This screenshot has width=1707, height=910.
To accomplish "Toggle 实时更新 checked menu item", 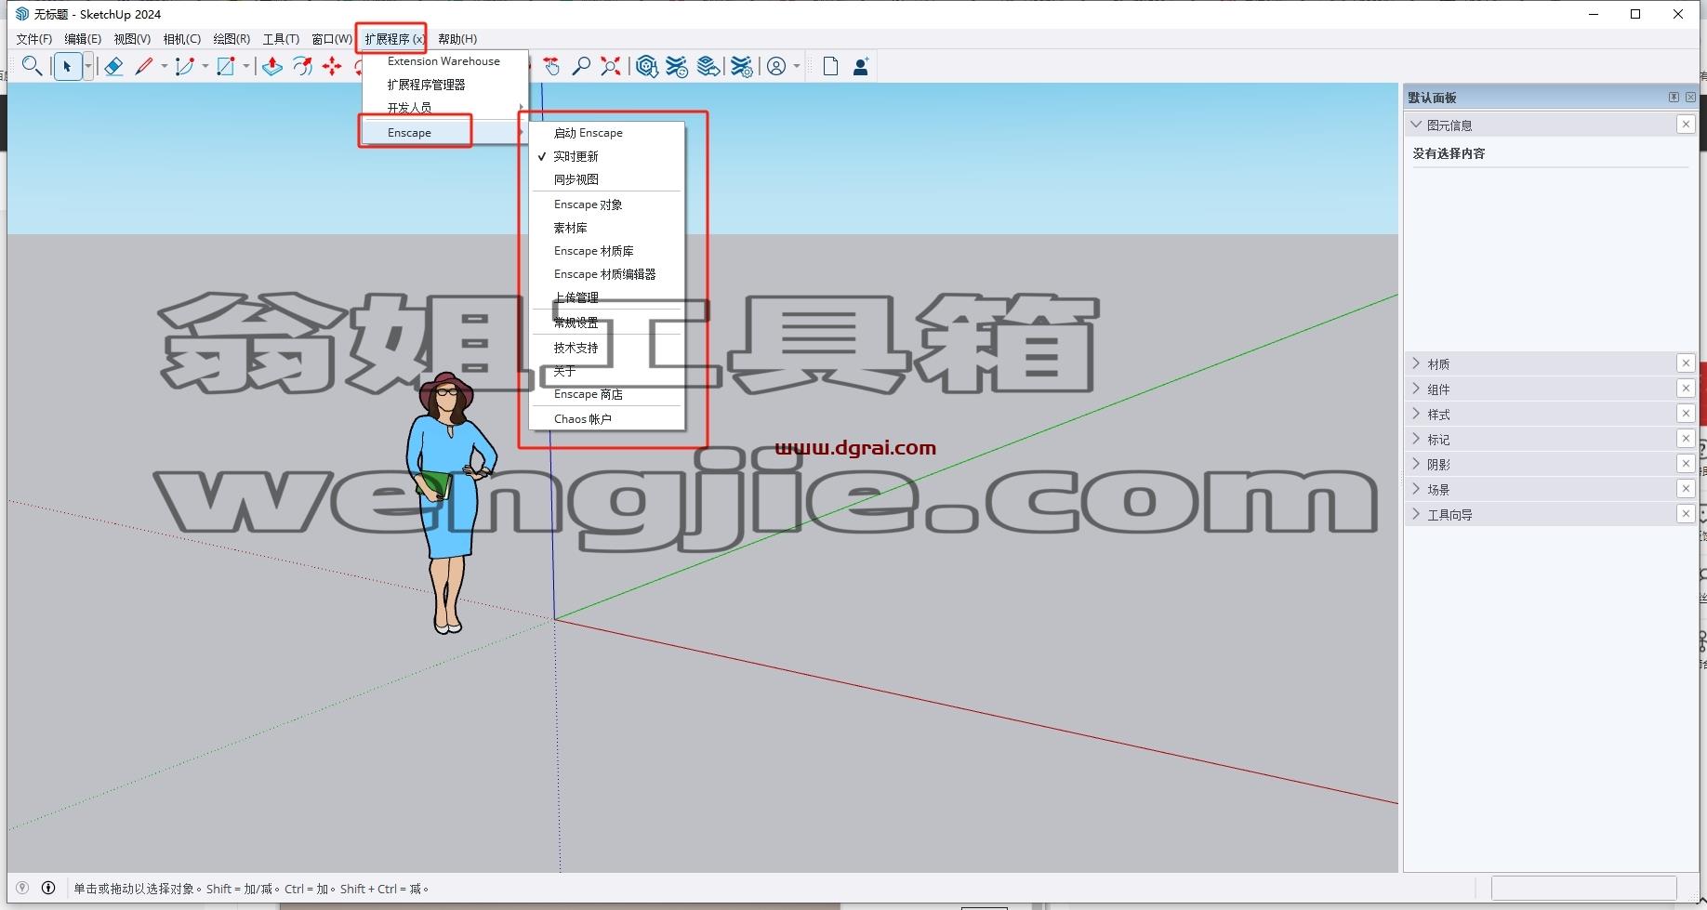I will pyautogui.click(x=607, y=156).
